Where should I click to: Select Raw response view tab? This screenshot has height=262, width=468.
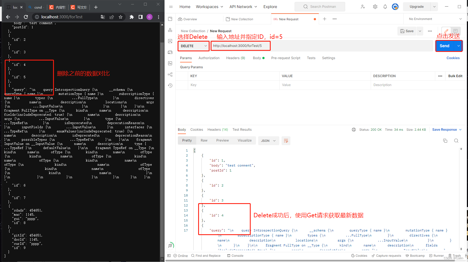click(x=204, y=140)
